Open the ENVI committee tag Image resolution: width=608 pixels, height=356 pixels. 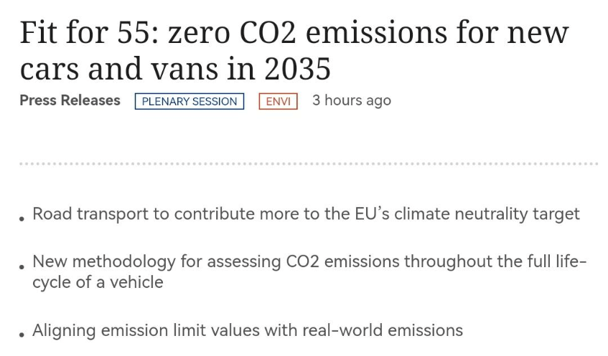coord(278,102)
